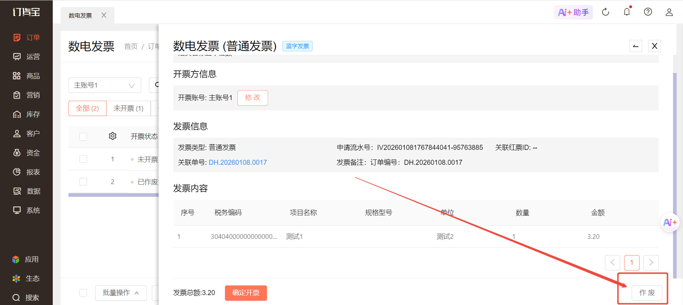The height and width of the screenshot is (305, 683).
Task: Toggle the bottom bar select-all checkbox
Action: point(83,293)
